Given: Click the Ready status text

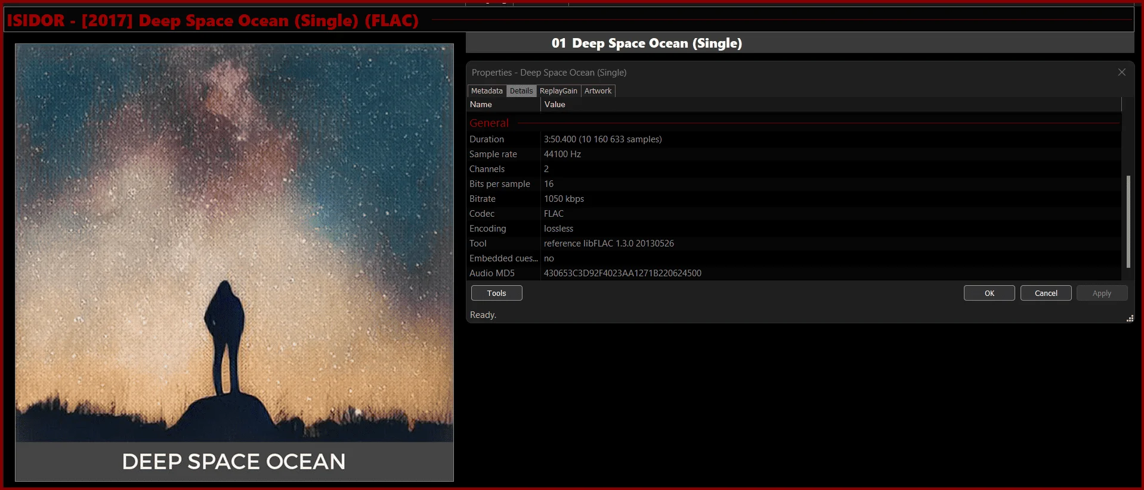Looking at the screenshot, I should coord(483,315).
